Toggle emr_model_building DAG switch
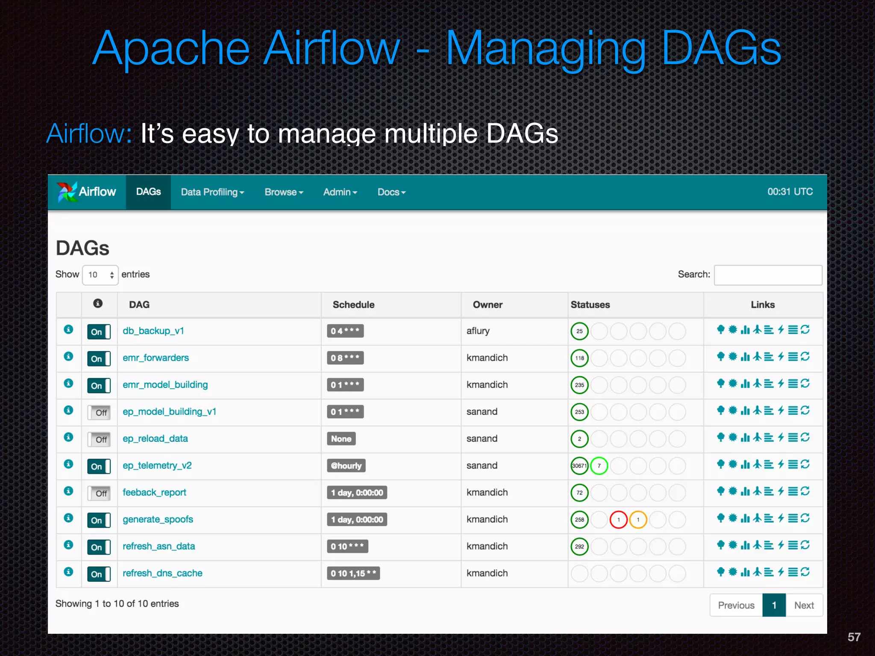875x656 pixels. pyautogui.click(x=99, y=386)
